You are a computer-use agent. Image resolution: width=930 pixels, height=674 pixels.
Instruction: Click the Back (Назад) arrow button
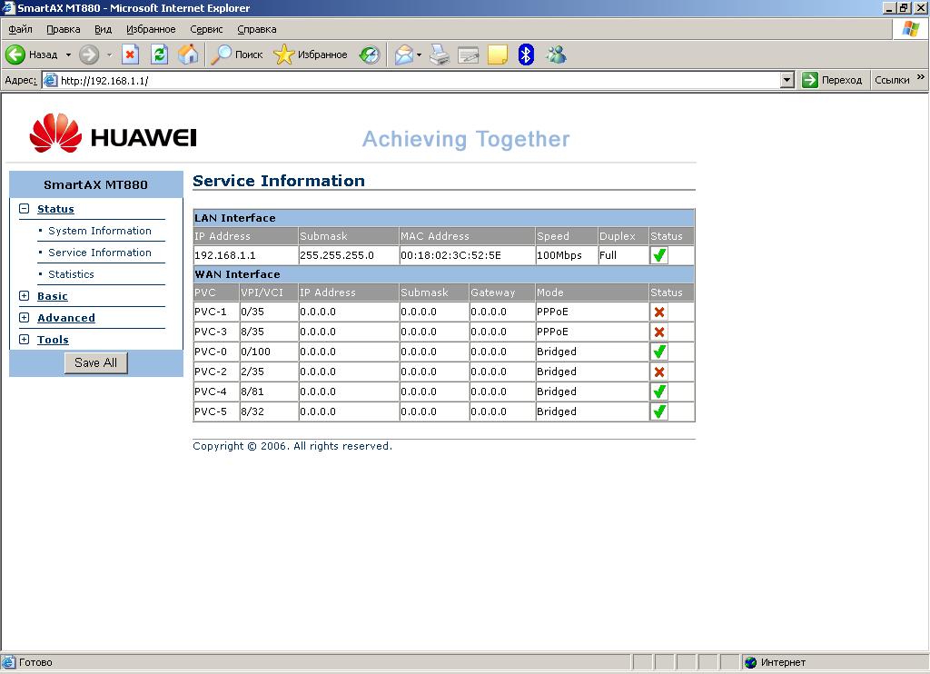click(x=16, y=55)
